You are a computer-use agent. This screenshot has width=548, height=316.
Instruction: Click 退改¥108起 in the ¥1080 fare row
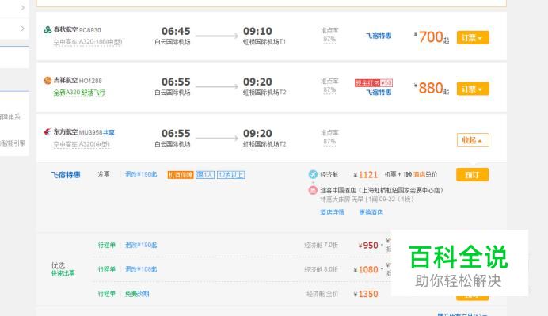(141, 269)
